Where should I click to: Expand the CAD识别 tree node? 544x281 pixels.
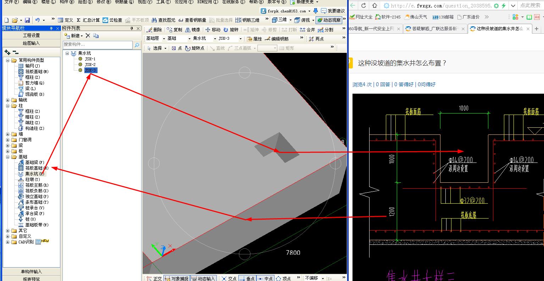click(7, 242)
